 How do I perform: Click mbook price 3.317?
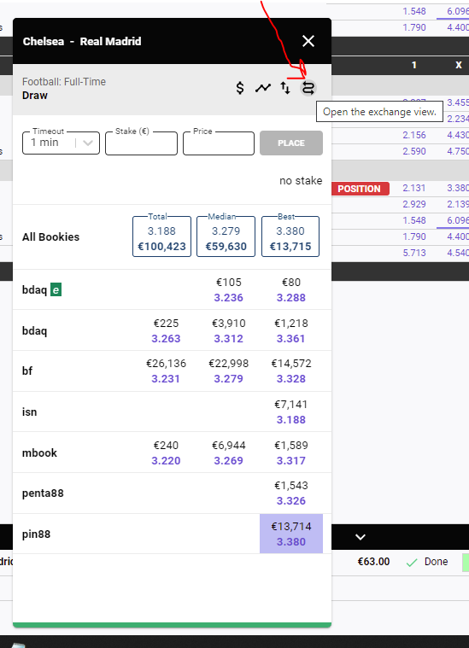[291, 461]
